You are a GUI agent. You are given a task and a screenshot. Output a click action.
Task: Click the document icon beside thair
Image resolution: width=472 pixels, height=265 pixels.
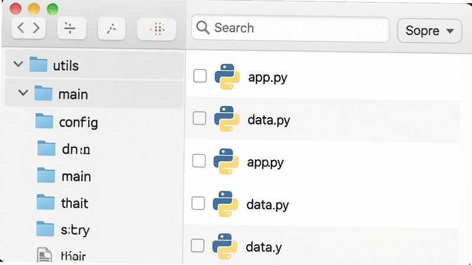[44, 256]
